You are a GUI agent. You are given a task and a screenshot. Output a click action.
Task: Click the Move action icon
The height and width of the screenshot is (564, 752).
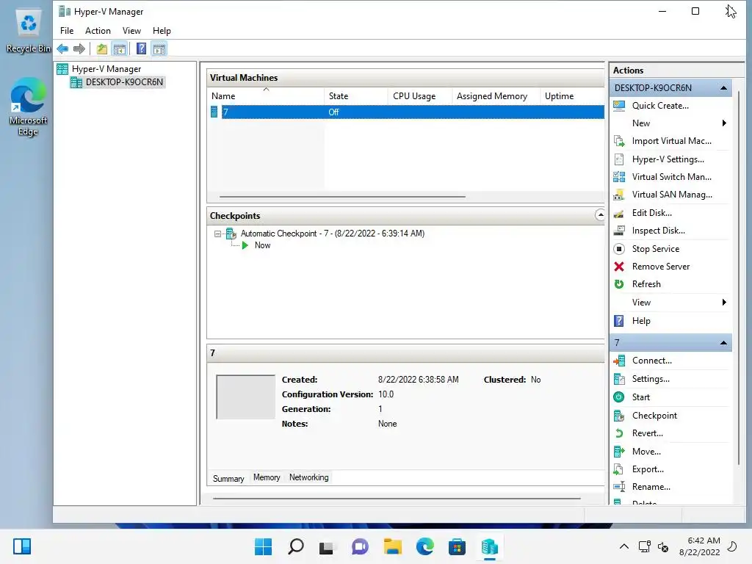tap(619, 452)
